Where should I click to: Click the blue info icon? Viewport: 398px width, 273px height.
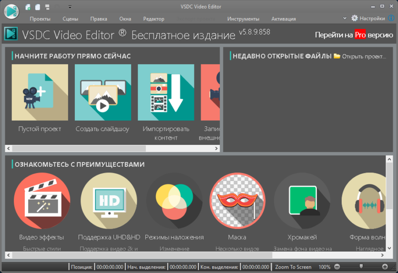pos(392,18)
